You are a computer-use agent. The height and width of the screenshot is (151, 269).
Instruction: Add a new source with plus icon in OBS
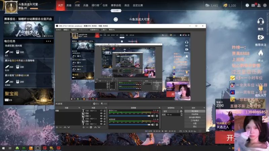[83, 127]
